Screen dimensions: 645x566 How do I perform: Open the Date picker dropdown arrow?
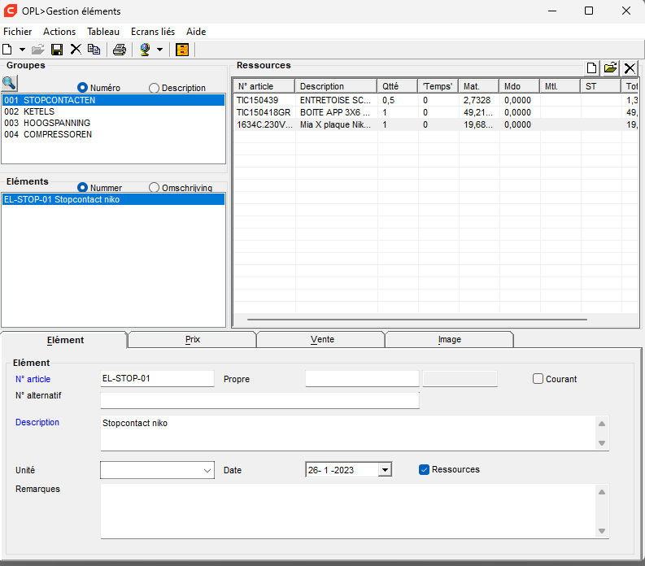point(385,470)
